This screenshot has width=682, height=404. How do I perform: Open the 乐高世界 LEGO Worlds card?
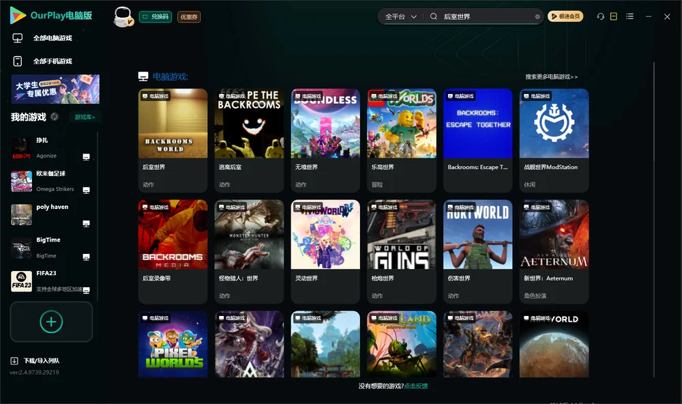pyautogui.click(x=402, y=140)
